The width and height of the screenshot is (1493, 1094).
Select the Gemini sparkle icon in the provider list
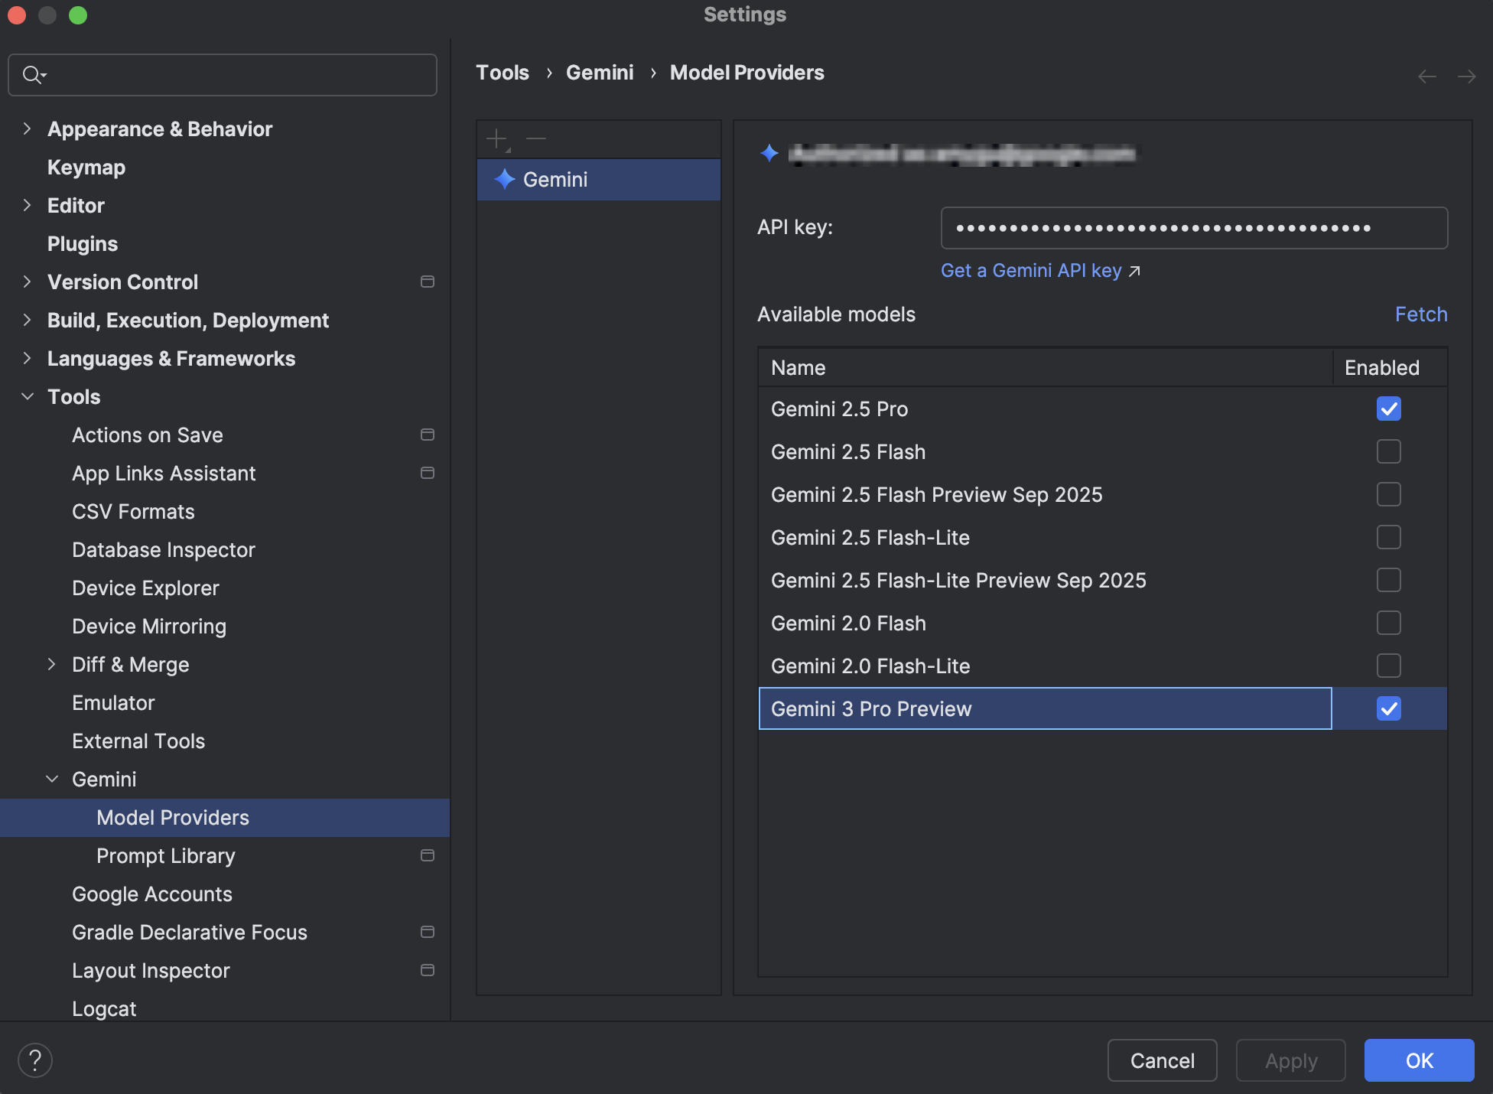[504, 180]
